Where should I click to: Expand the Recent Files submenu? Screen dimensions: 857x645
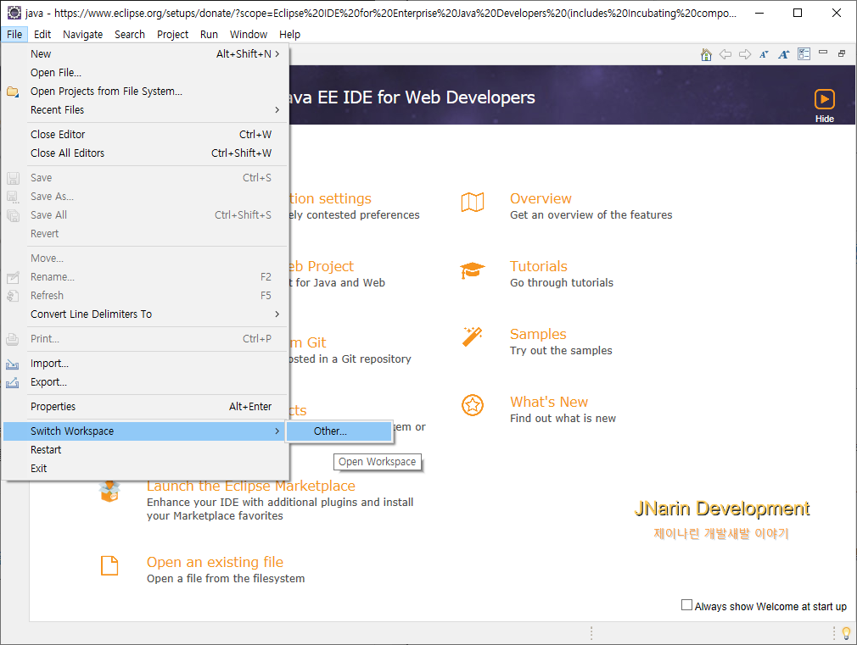point(146,110)
